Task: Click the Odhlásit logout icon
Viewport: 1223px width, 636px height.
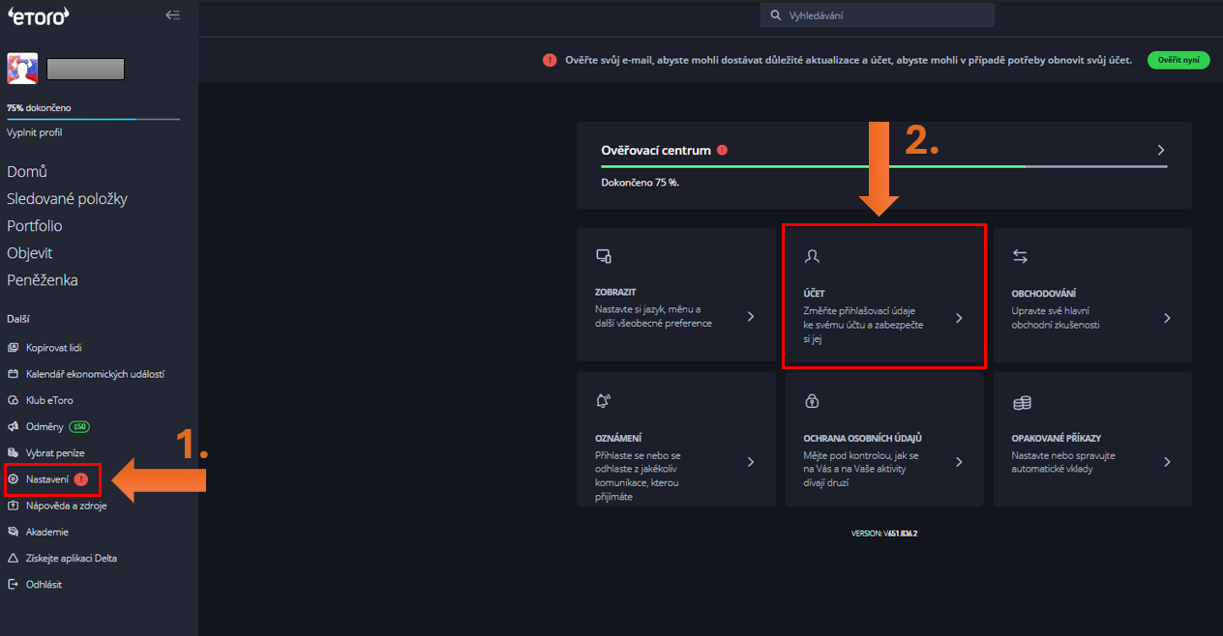Action: (x=13, y=584)
